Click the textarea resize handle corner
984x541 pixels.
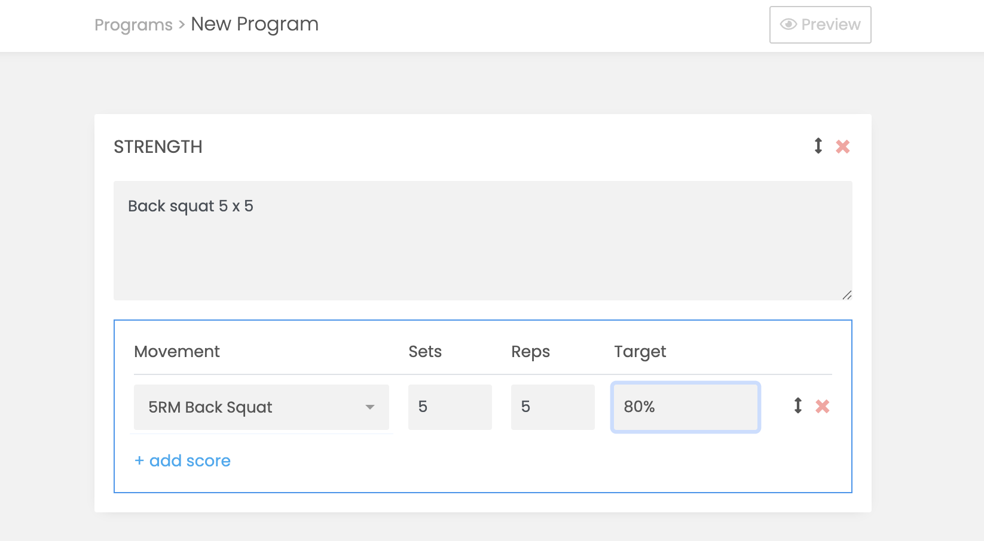tap(847, 295)
